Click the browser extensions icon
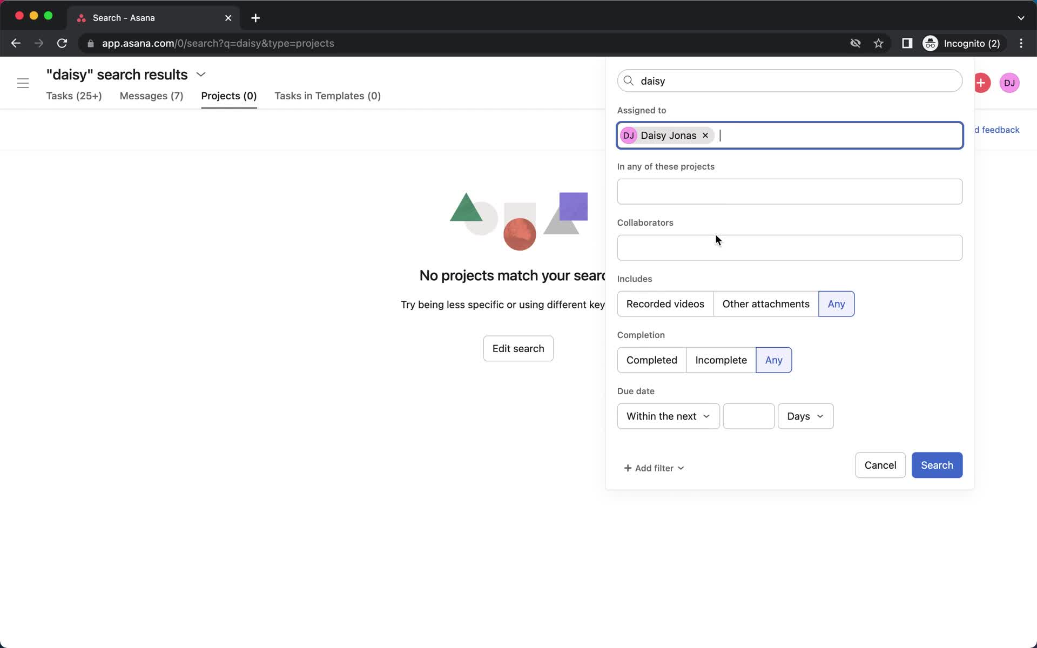 (906, 43)
